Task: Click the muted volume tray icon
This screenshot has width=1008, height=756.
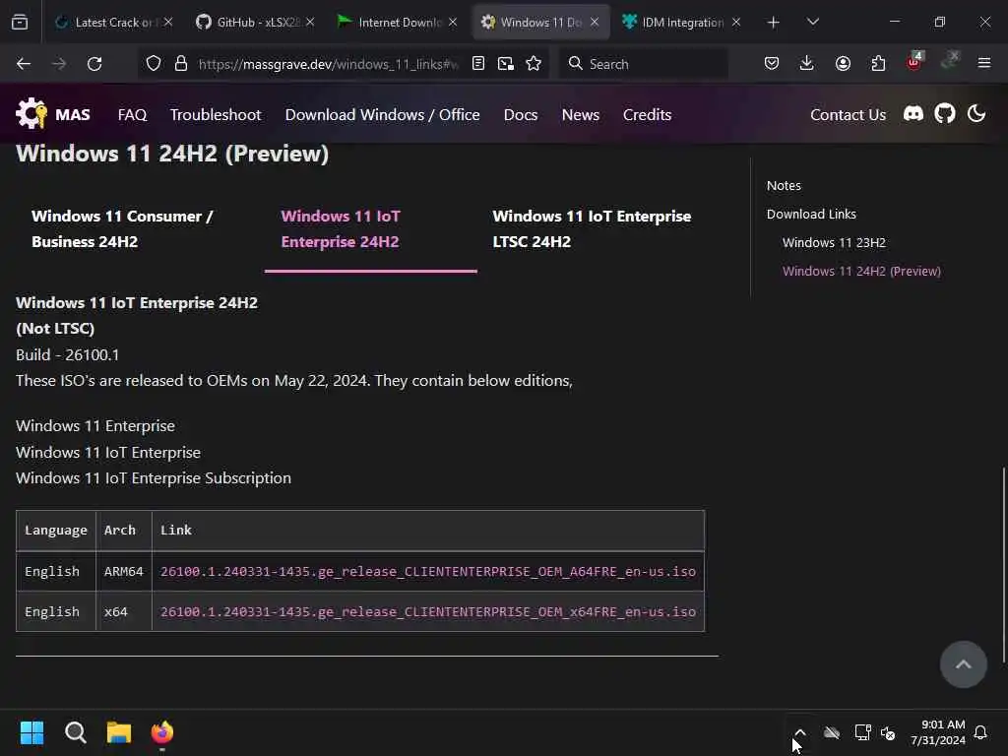Action: point(888,732)
